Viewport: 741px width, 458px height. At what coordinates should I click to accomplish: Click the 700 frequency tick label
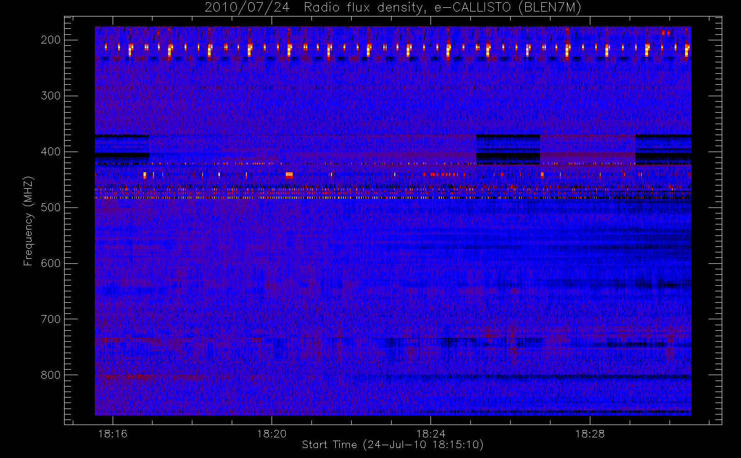pos(51,319)
